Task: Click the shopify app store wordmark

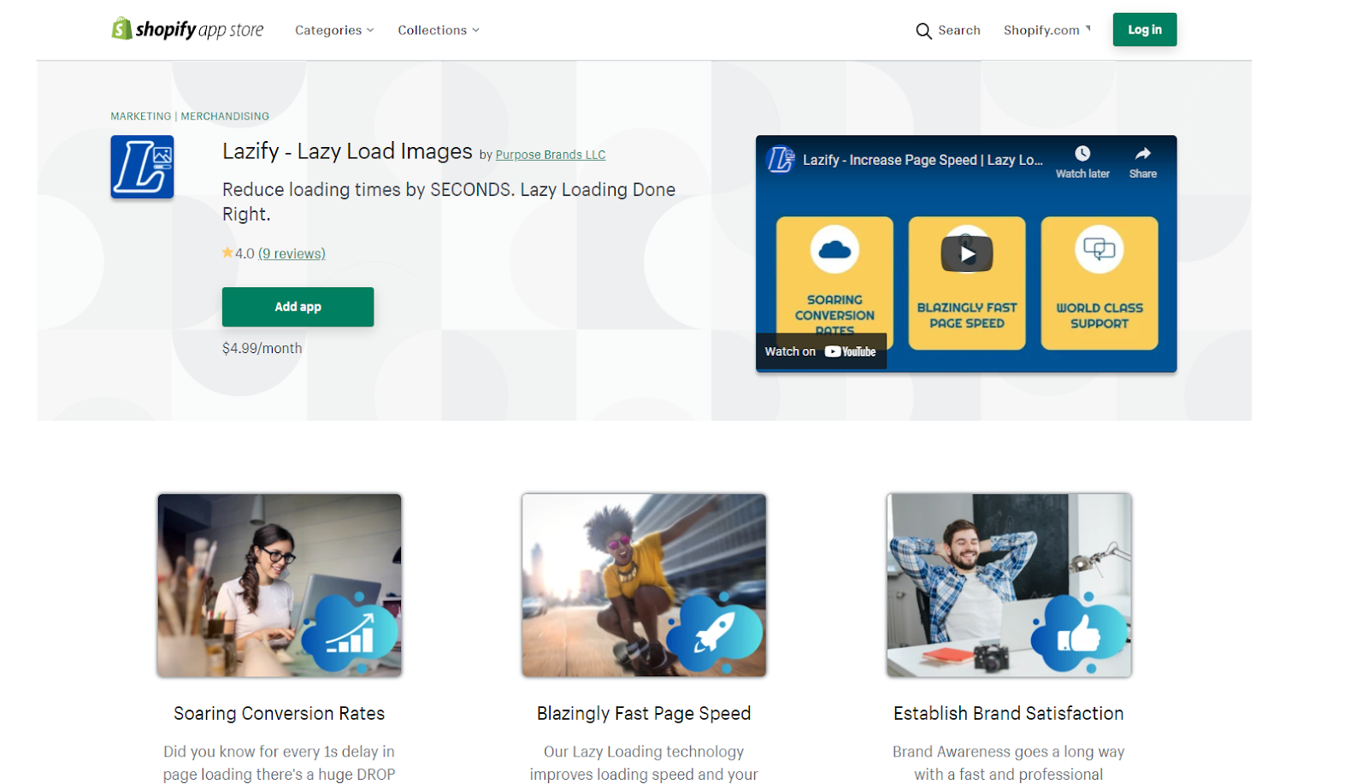Action: [x=199, y=30]
